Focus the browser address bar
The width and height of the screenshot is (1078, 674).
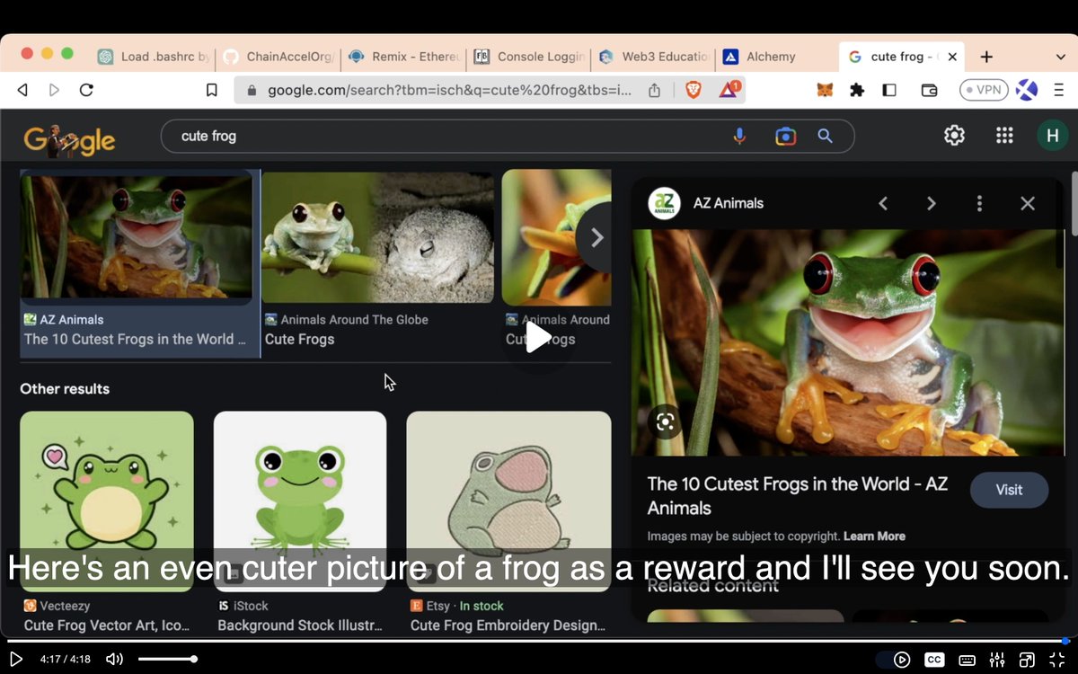(x=449, y=90)
